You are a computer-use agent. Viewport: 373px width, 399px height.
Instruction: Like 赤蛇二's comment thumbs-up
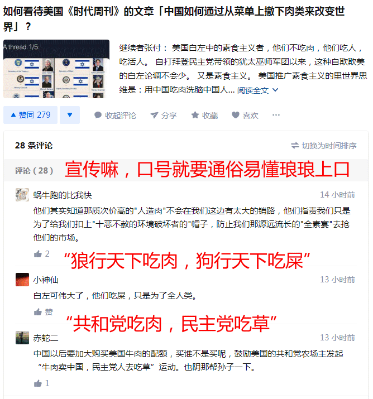coord(41,383)
